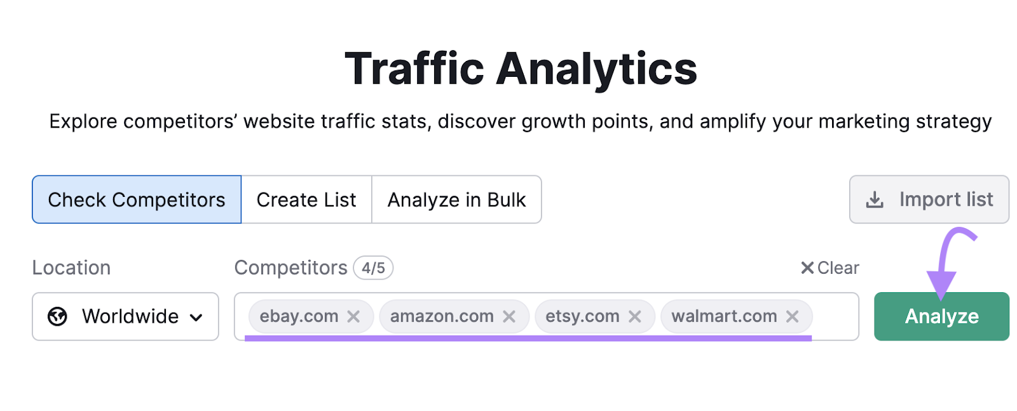Remove etsy.com using its X icon
Screen dimensions: 1017x411
pyautogui.click(x=634, y=316)
